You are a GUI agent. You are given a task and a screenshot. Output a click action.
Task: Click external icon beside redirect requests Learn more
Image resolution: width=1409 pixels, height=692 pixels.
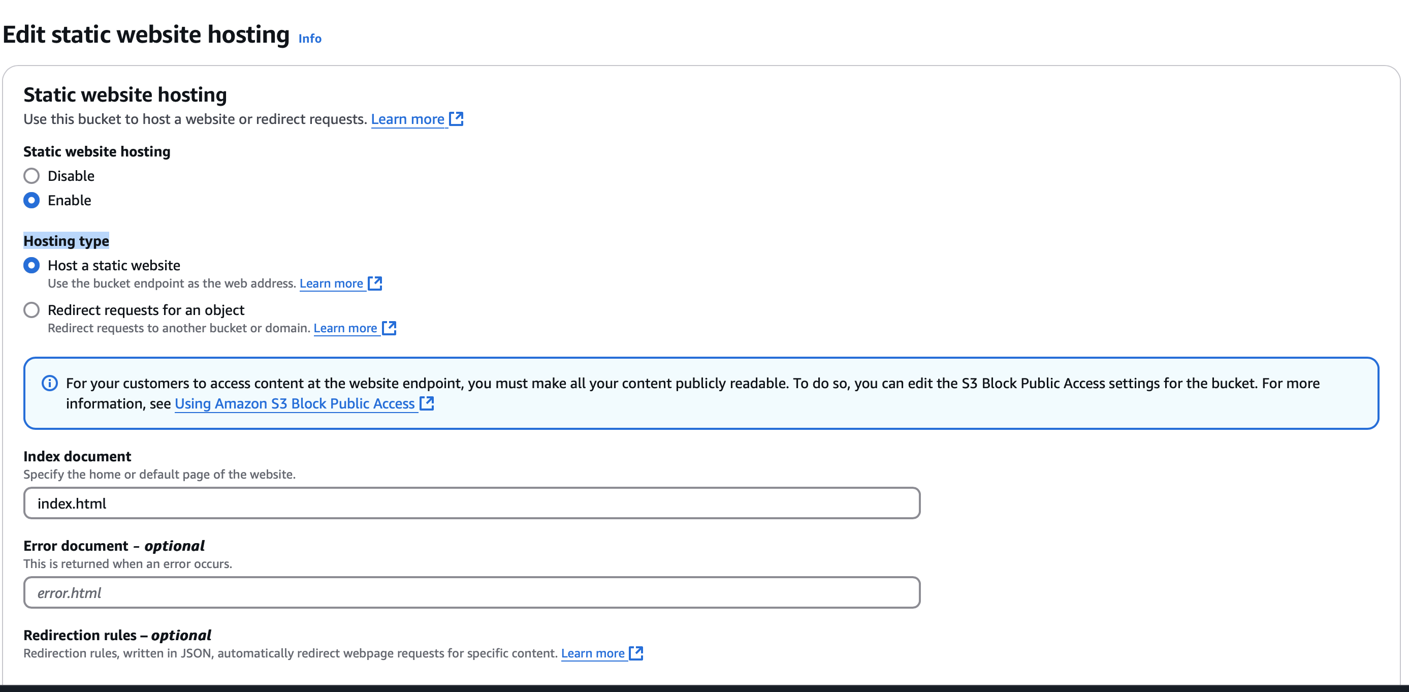pos(390,328)
